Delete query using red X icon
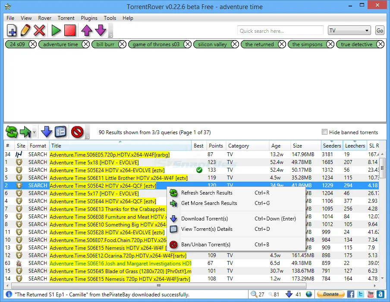Screen dimensions: 390x302 (39, 30)
